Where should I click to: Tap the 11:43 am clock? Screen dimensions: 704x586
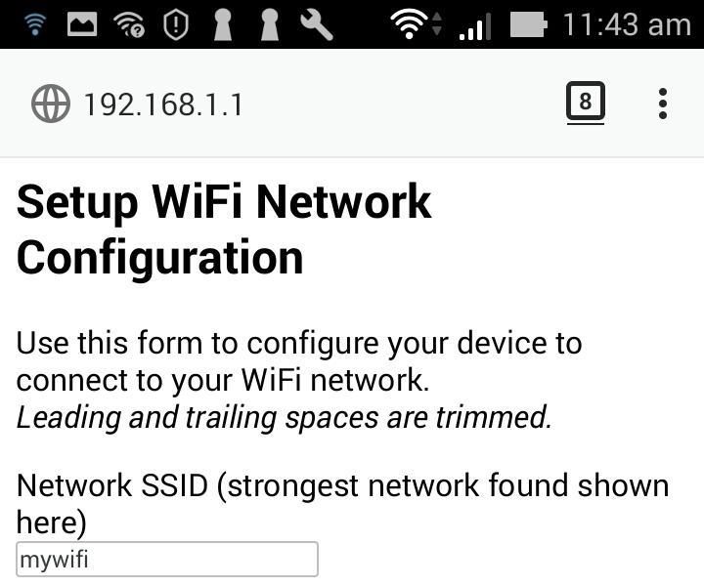point(627,24)
